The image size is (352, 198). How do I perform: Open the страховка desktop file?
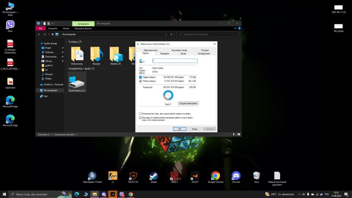coord(10,83)
